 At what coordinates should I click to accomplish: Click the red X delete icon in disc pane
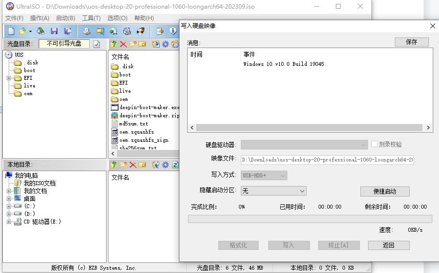[123, 44]
